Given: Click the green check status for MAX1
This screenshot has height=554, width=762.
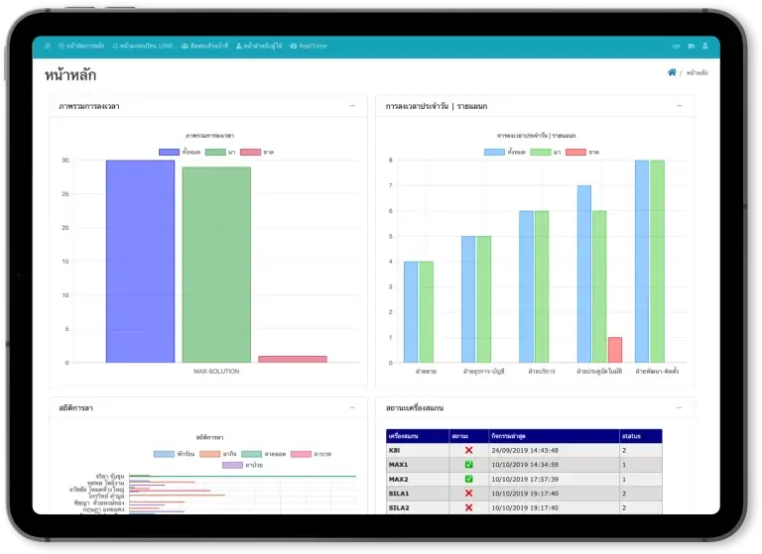Looking at the screenshot, I should (x=467, y=464).
